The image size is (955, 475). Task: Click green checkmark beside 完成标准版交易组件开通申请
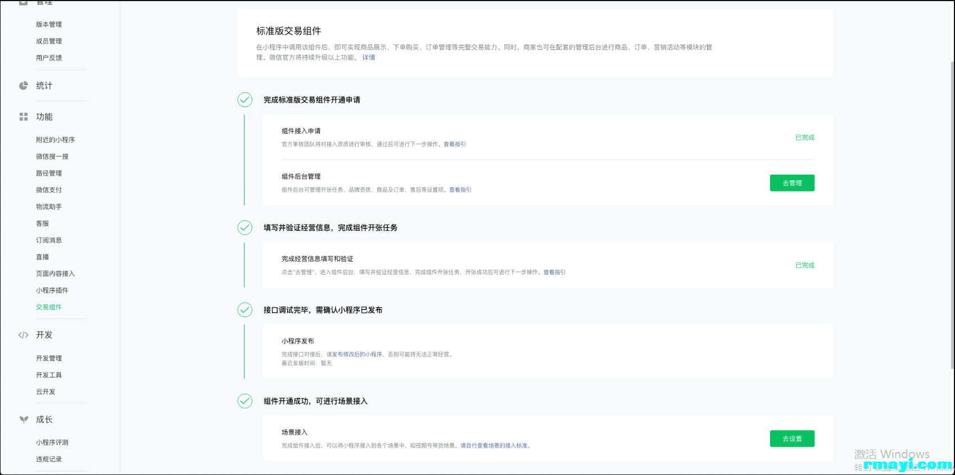pos(245,100)
